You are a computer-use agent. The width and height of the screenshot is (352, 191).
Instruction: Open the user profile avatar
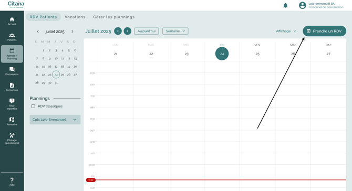click(x=303, y=5)
